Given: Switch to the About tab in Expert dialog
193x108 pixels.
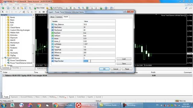Looking at the screenshot, I should click(x=52, y=17).
